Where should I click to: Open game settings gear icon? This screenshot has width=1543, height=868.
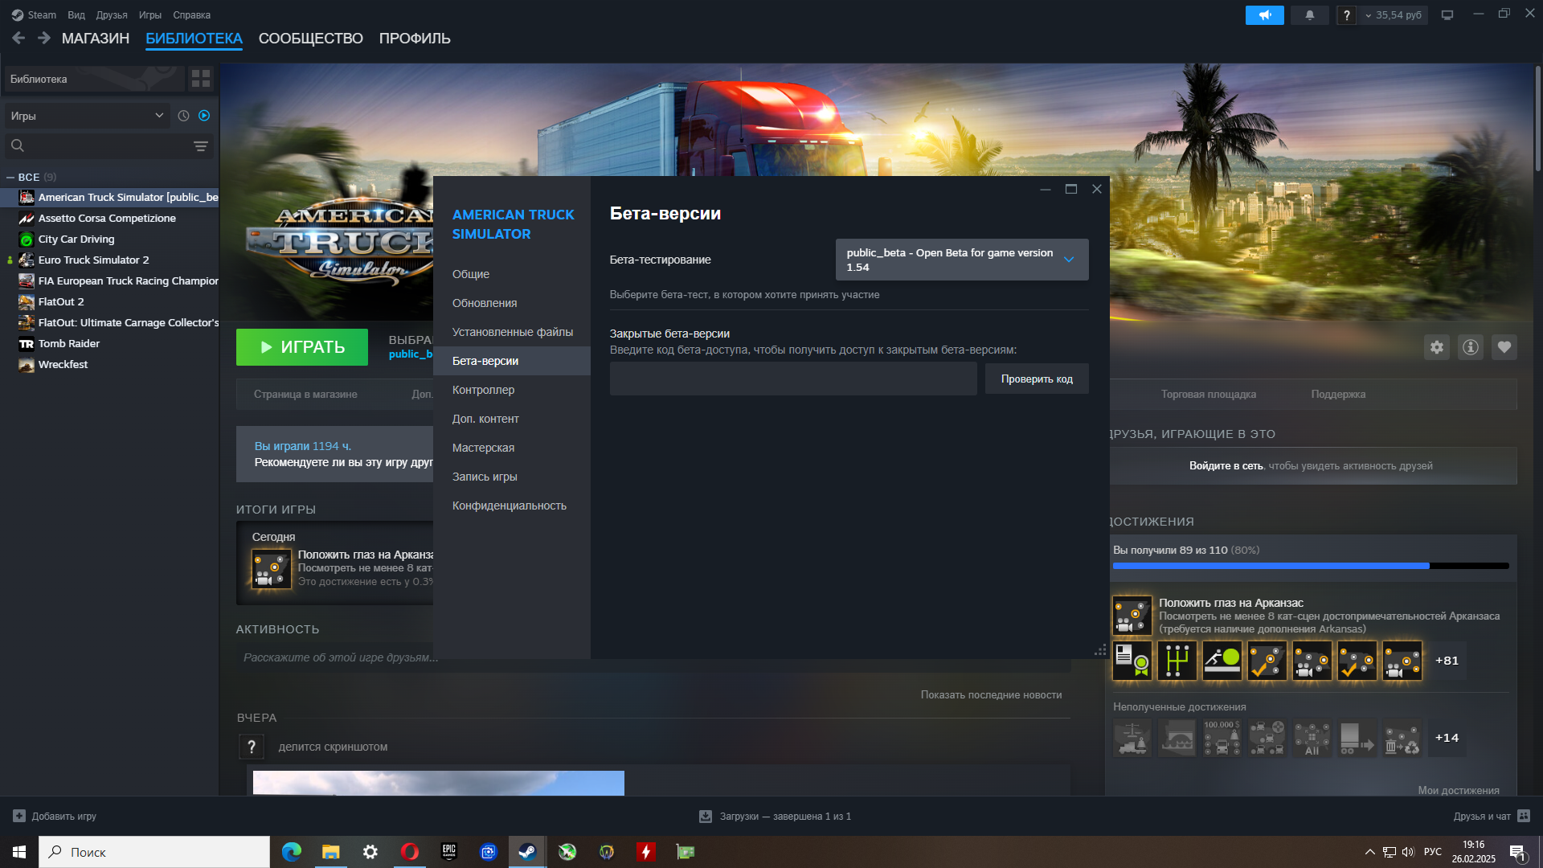tap(1436, 347)
